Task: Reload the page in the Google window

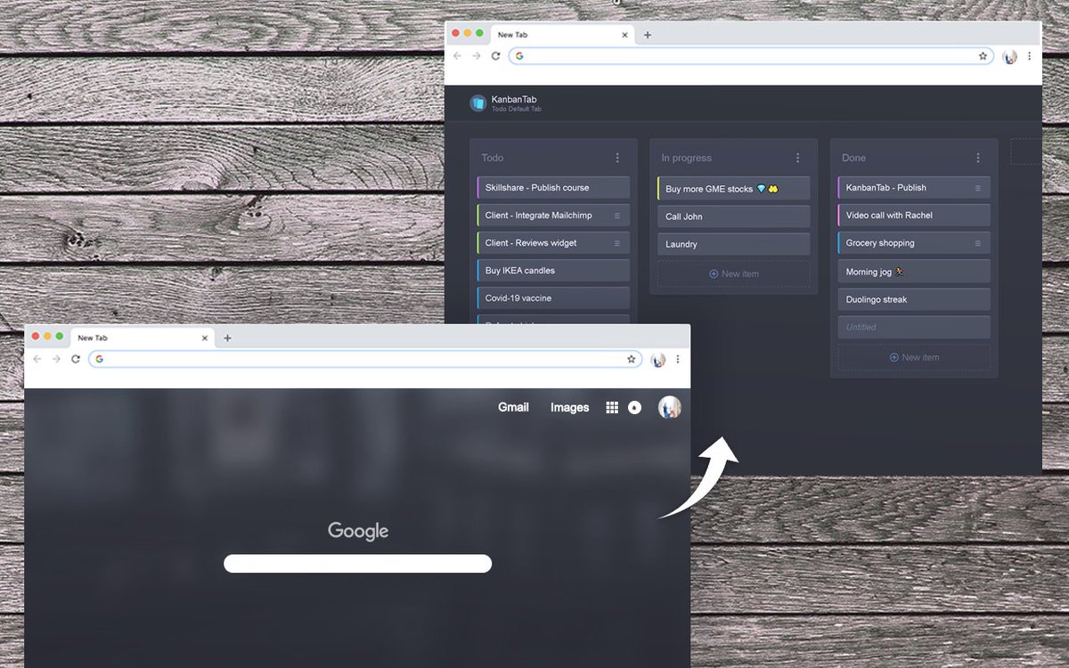Action: point(76,359)
